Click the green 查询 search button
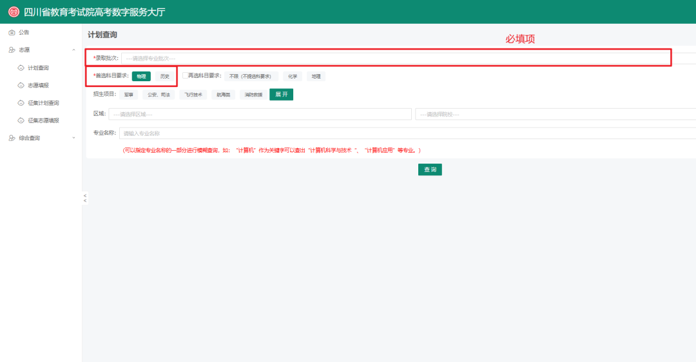Image resolution: width=696 pixels, height=362 pixels. click(x=430, y=169)
